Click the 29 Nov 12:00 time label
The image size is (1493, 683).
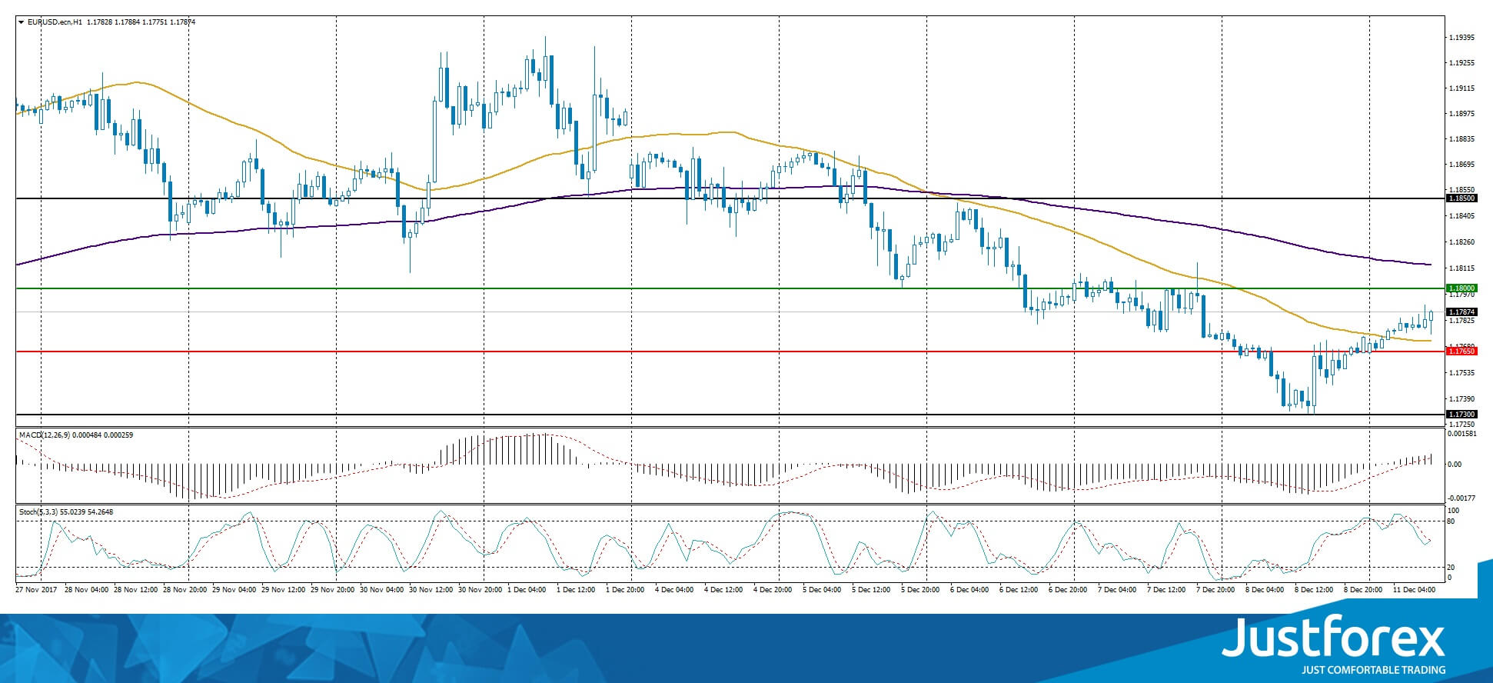pos(285,590)
